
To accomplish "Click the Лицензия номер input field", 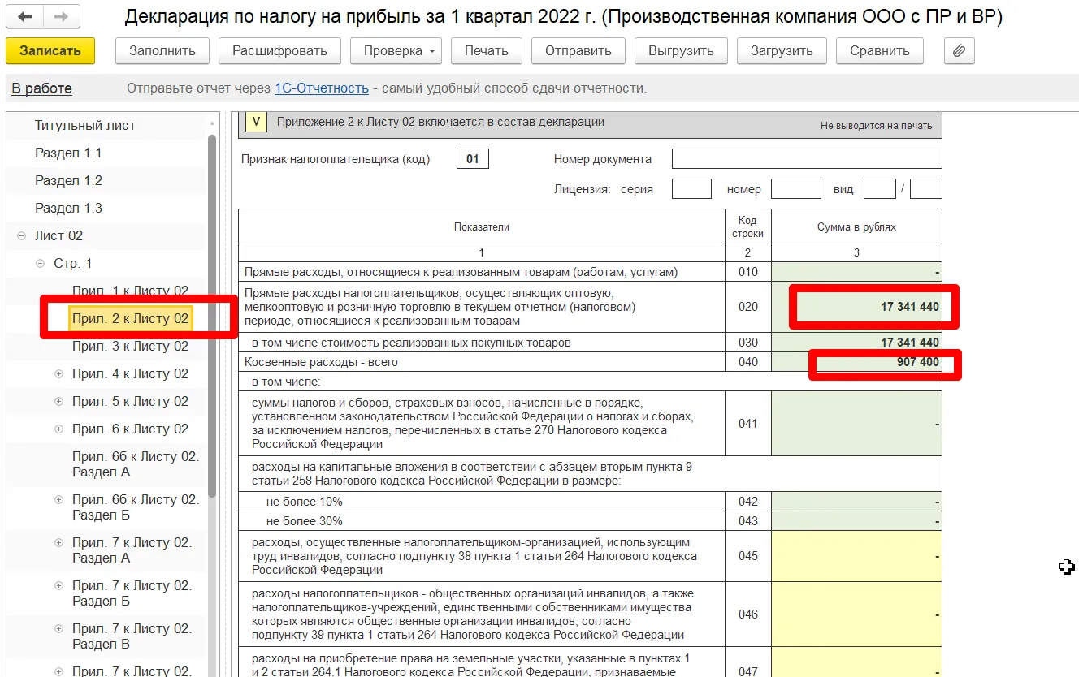I will pos(796,189).
